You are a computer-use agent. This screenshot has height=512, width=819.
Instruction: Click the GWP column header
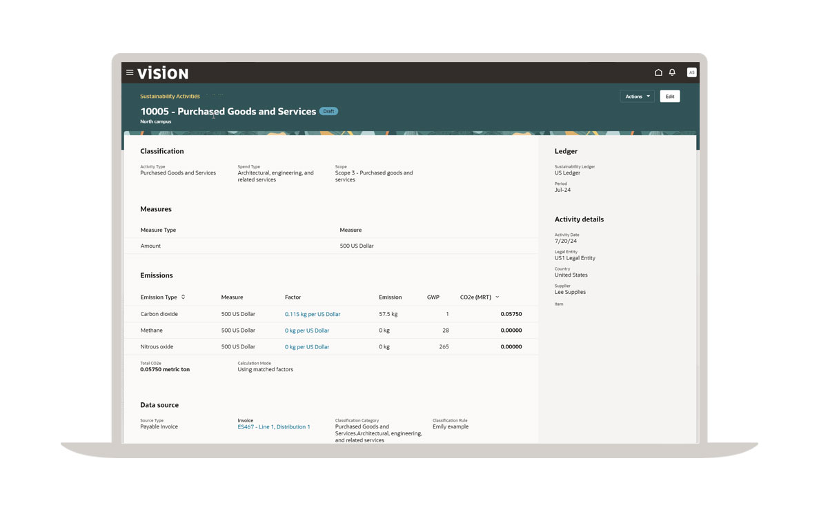433,297
